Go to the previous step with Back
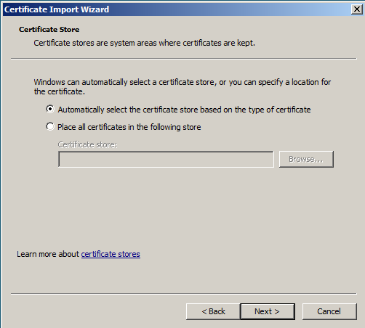This screenshot has height=328, width=365. coord(213,311)
